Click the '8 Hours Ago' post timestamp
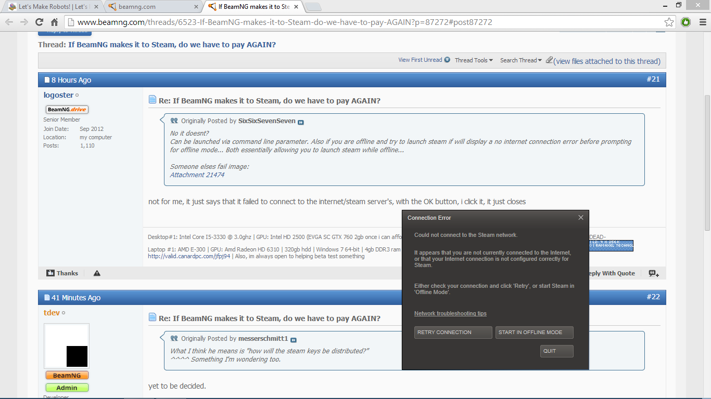The height and width of the screenshot is (399, 711). click(x=71, y=80)
